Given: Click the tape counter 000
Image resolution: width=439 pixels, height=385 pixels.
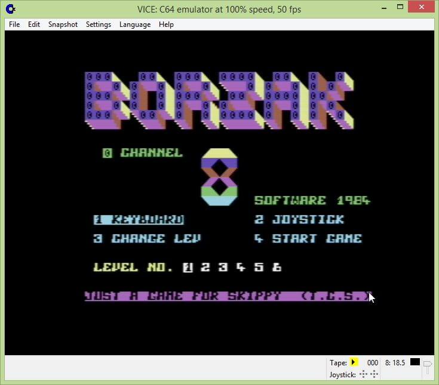Looking at the screenshot, I should pos(372,363).
